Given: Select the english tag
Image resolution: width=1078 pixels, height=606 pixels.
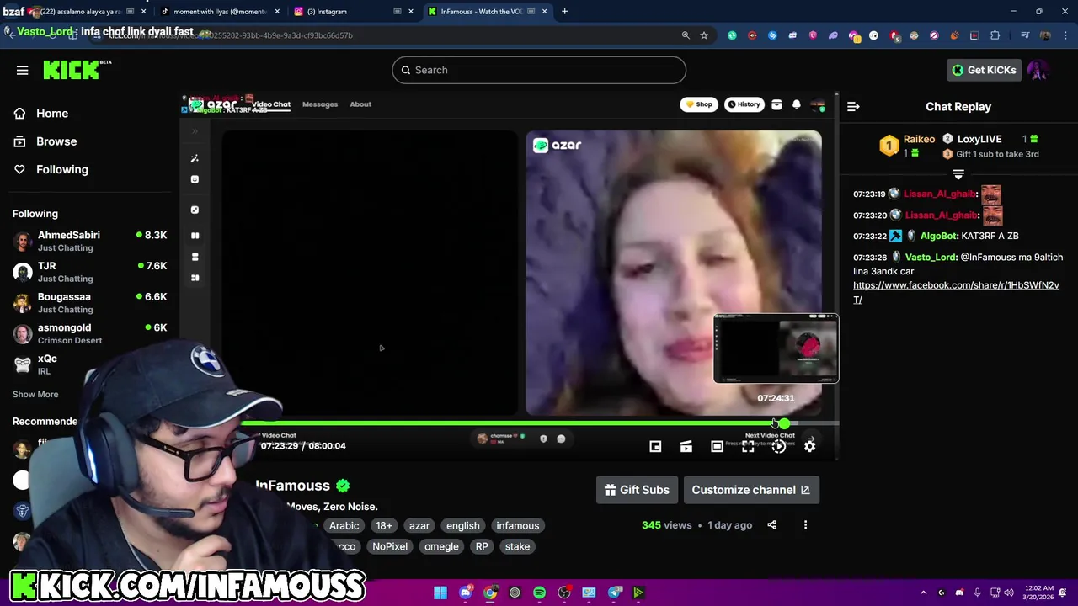Looking at the screenshot, I should click(462, 525).
